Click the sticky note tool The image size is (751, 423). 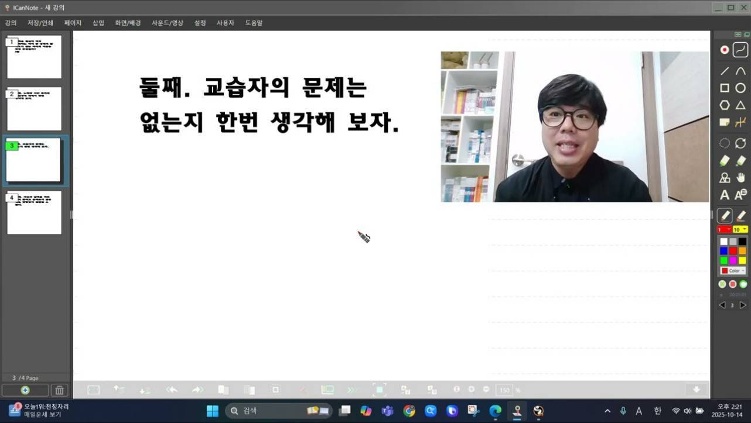pos(725,123)
